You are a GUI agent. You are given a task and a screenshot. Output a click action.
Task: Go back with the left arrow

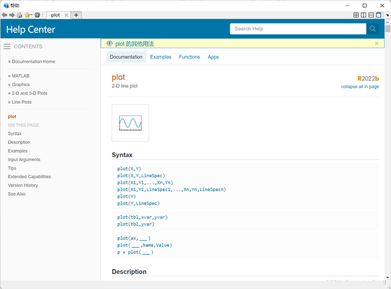[x=4, y=15]
